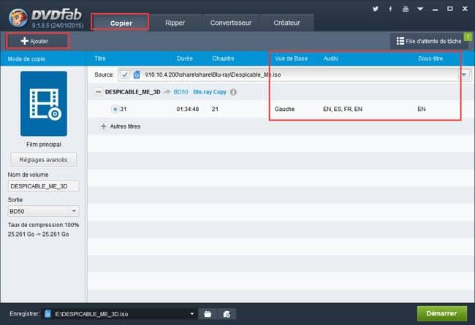The width and height of the screenshot is (475, 325).
Task: Click the Durée column header
Action: pyautogui.click(x=185, y=58)
